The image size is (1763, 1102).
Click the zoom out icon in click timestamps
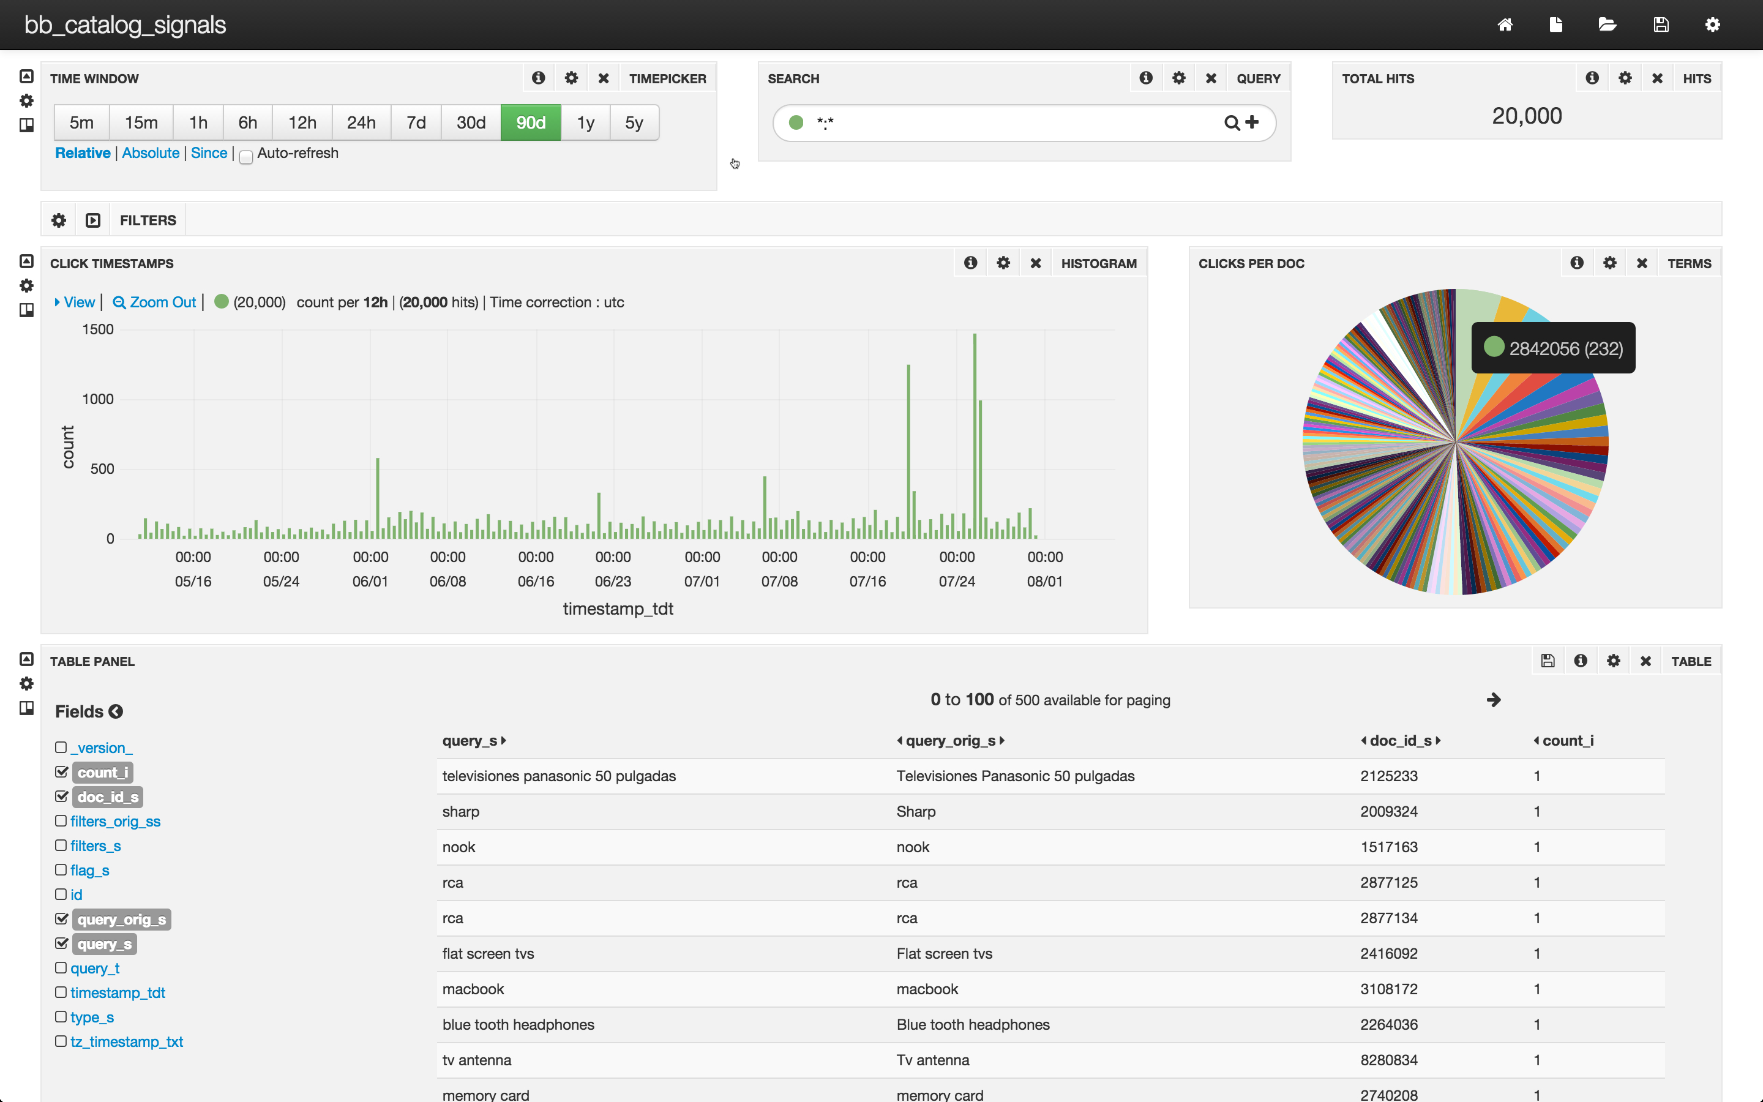[x=118, y=302]
